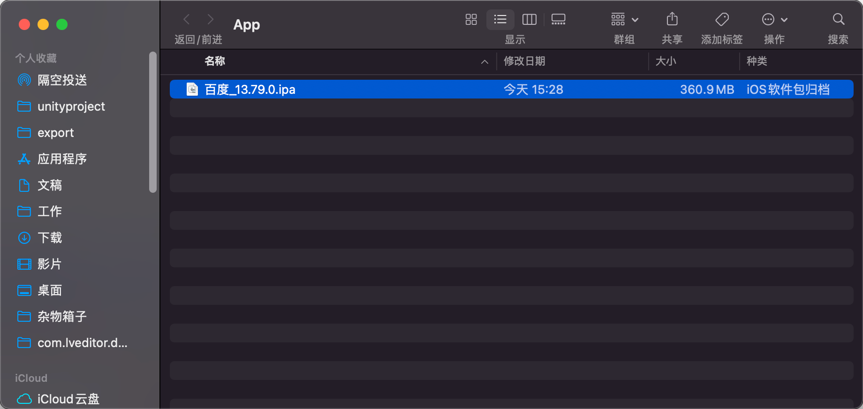The image size is (863, 409).
Task: Sort by 大小 column header
Action: (x=666, y=61)
